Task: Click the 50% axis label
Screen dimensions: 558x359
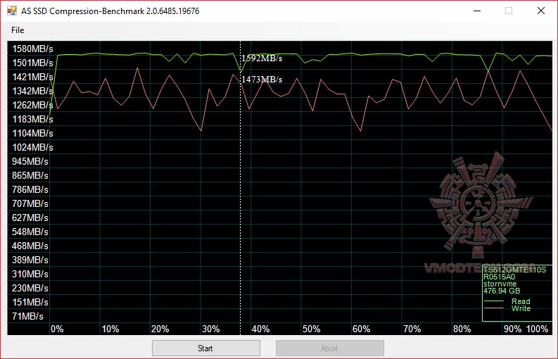Action: tap(312, 329)
